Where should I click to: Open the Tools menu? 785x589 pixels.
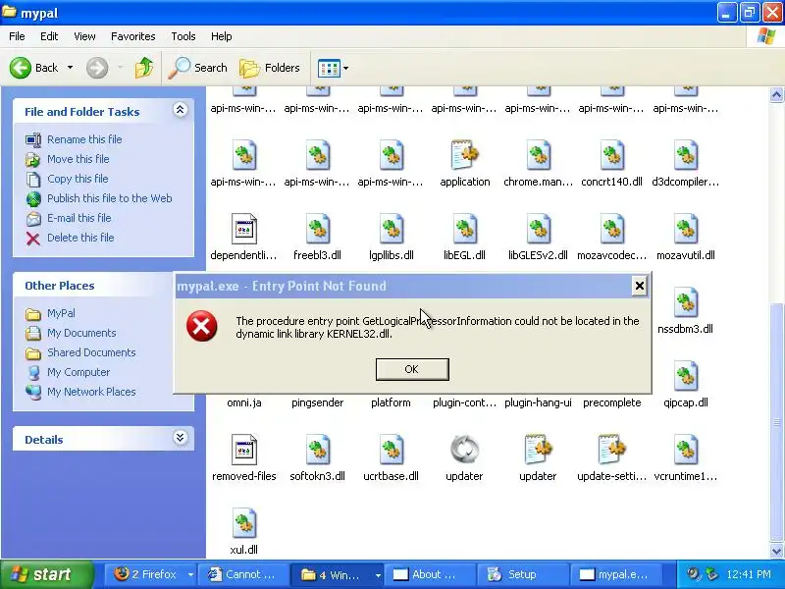[x=183, y=36]
